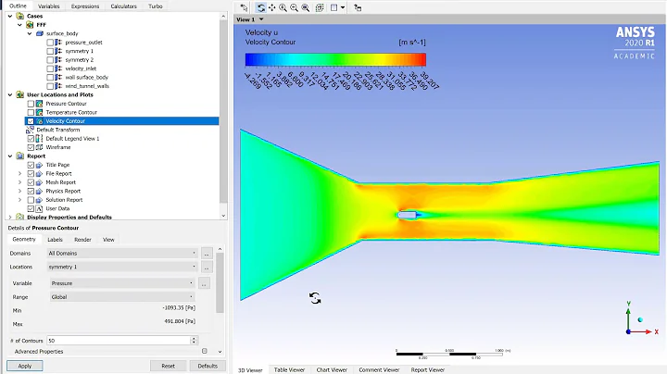Viewport: 667px width, 374px height.
Task: Expand the File Report node
Action: click(x=19, y=173)
